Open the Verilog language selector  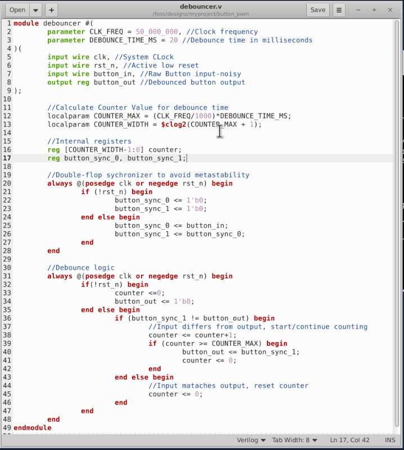tap(251, 440)
